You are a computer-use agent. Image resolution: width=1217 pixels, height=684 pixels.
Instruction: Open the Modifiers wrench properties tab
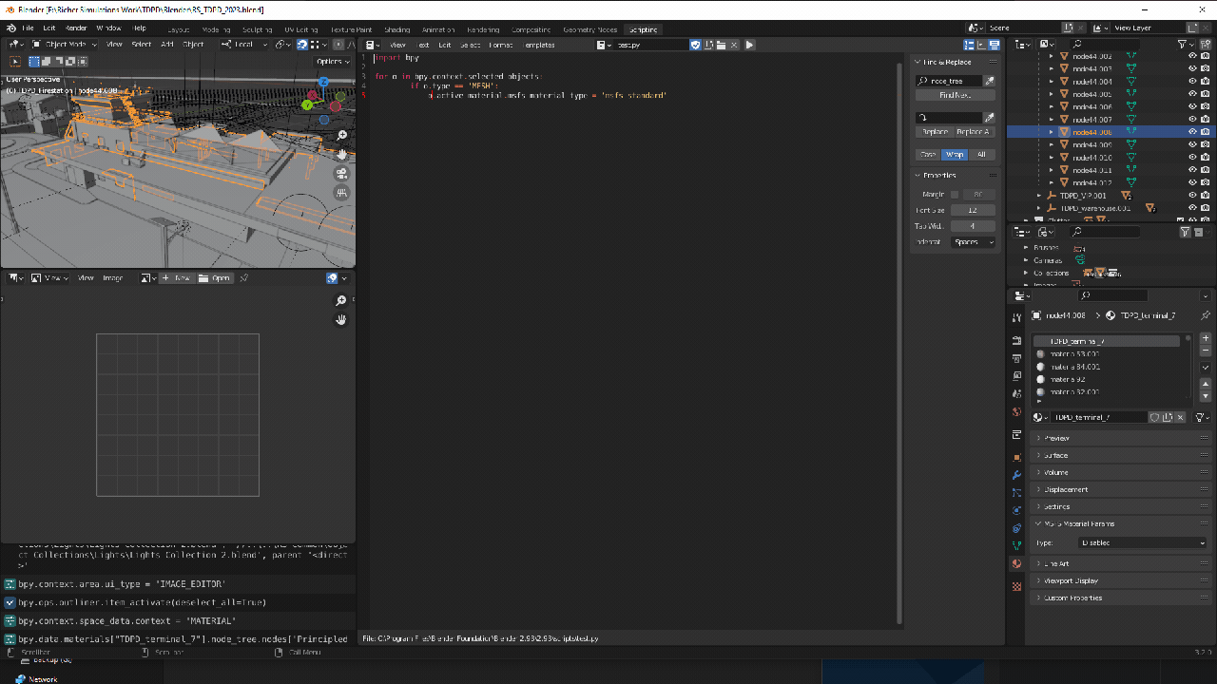(1016, 474)
